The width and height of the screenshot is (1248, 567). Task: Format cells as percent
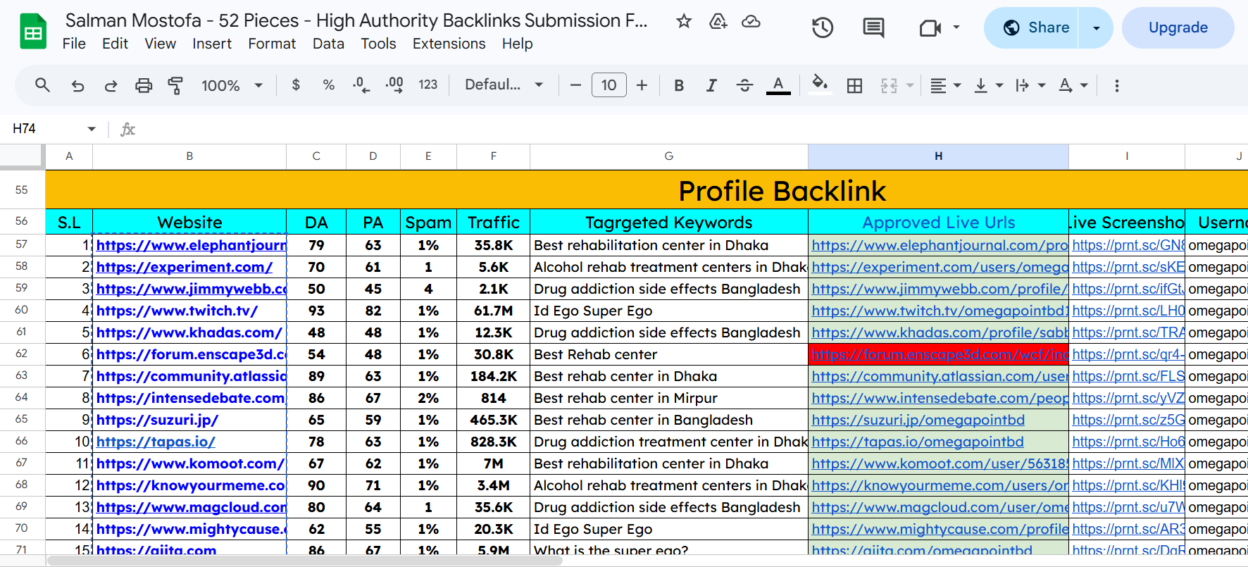coord(328,85)
